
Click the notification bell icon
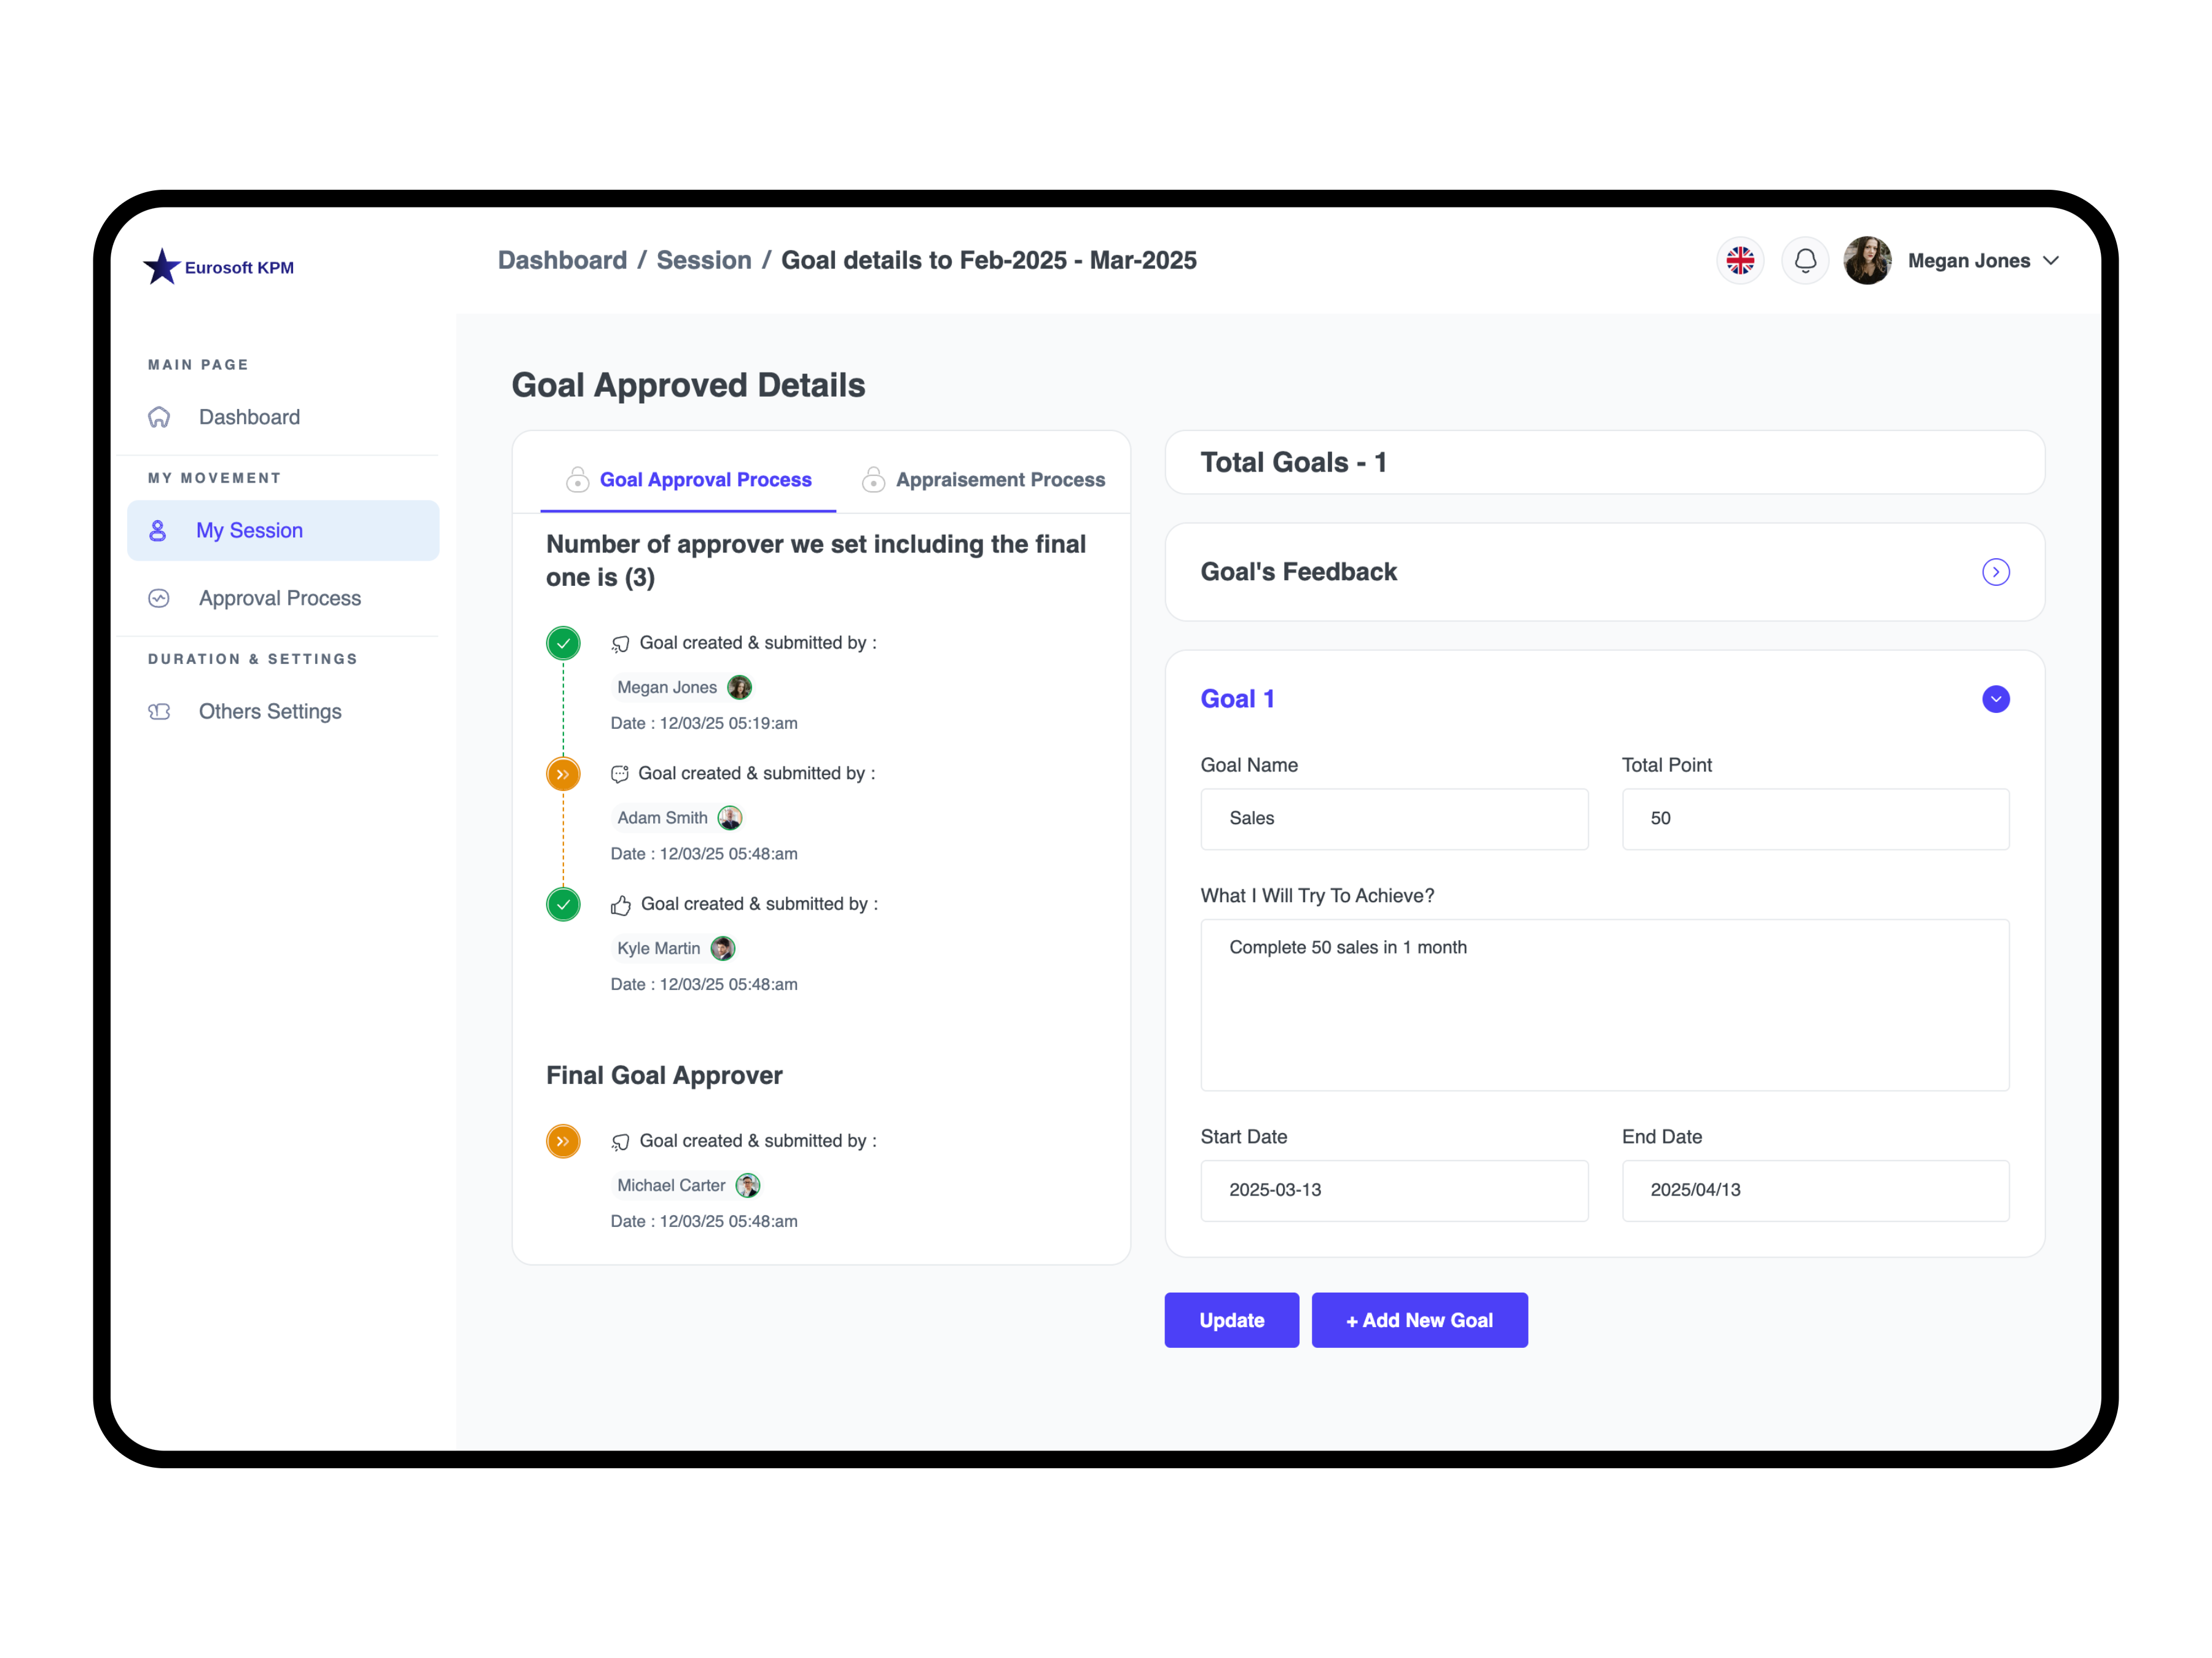pos(1805,261)
